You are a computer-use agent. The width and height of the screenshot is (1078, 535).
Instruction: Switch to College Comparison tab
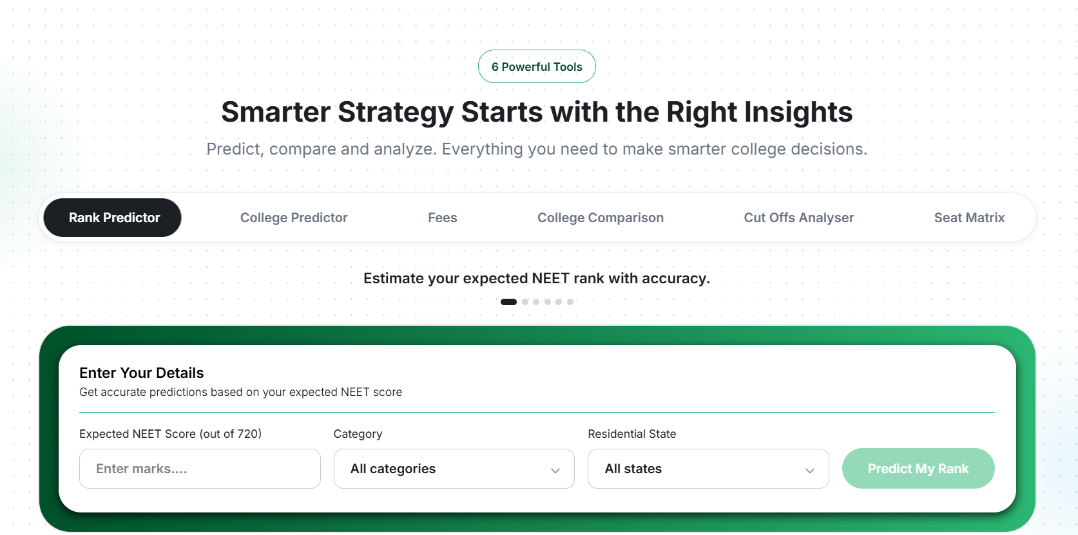(601, 218)
